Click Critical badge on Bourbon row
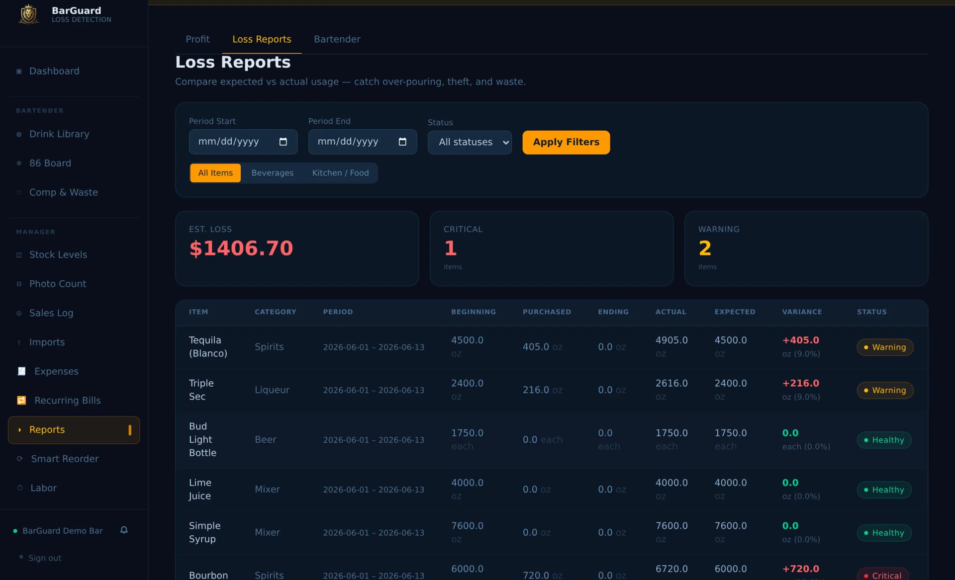955x580 pixels. tap(883, 575)
